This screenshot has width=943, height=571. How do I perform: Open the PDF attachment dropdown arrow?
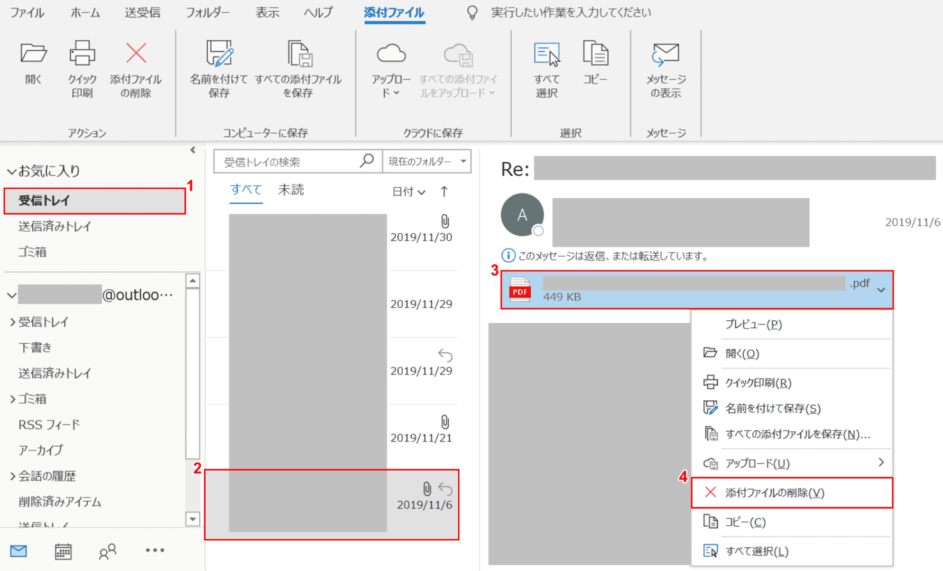881,290
